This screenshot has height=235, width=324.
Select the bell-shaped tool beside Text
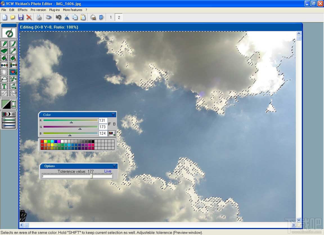(13, 86)
